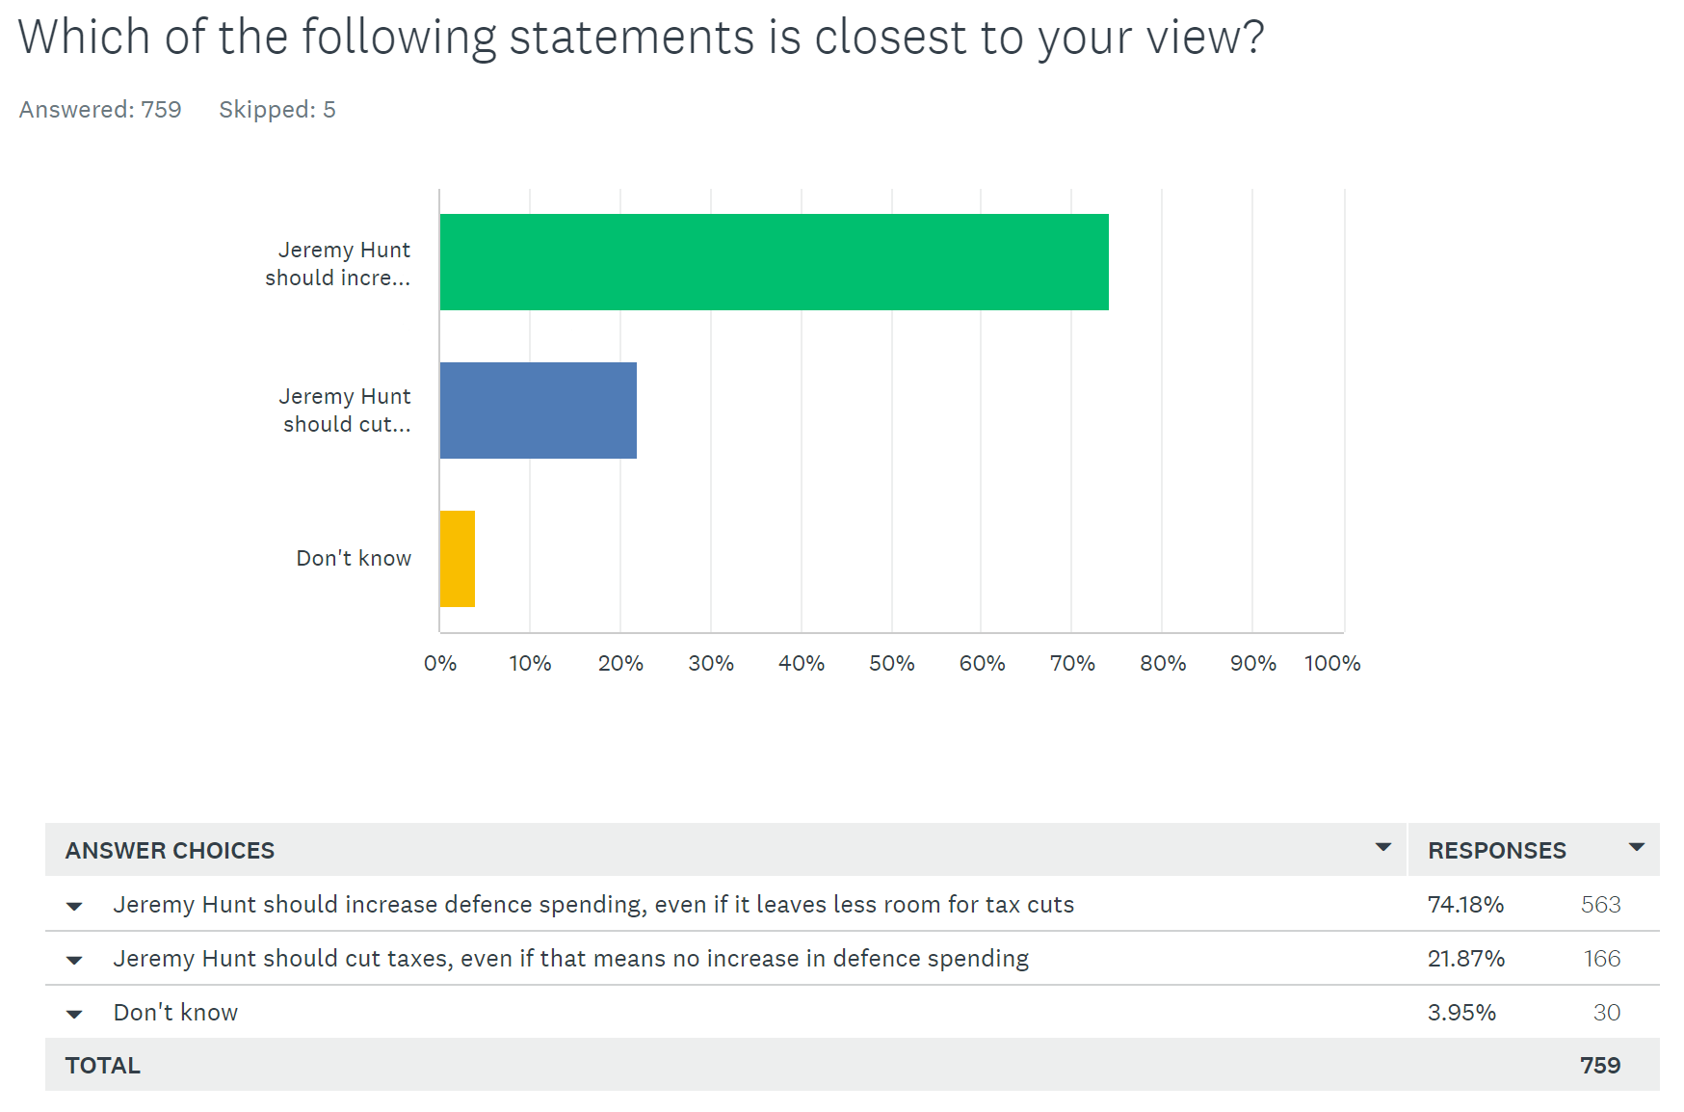Click the "Answered: 759" summary text
The width and height of the screenshot is (1684, 1112).
tap(100, 110)
